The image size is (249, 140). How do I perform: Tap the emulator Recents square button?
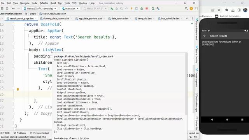[242, 119]
